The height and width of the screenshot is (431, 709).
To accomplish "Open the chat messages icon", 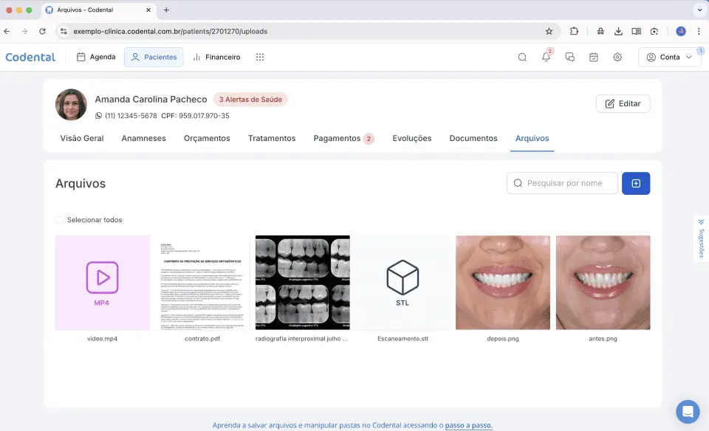I will tap(569, 57).
